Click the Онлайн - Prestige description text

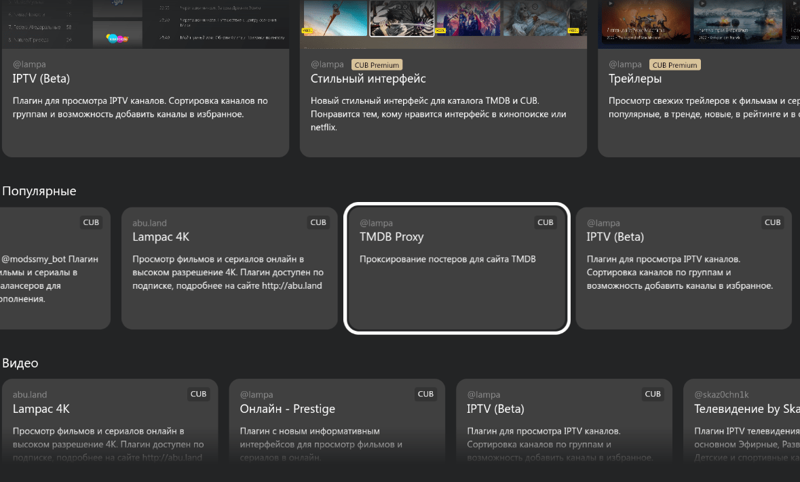pos(321,444)
